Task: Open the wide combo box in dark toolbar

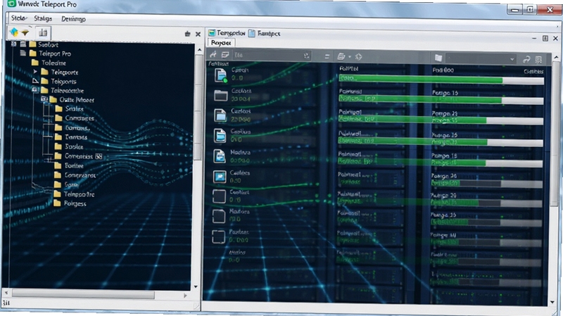Action: (481, 58)
